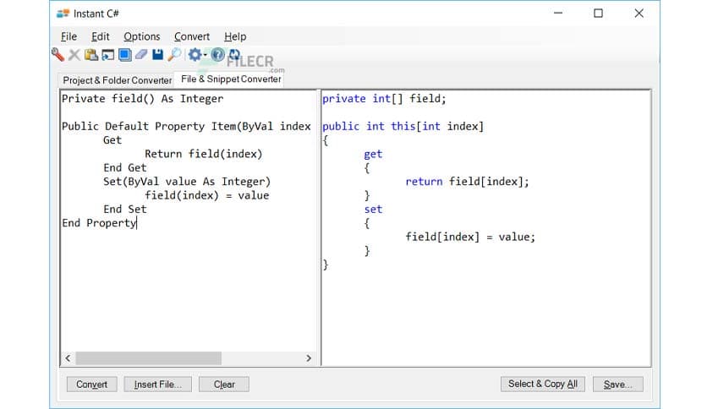The height and width of the screenshot is (409, 707).
Task: Select the File & Snippet Converter tab
Action: point(231,79)
